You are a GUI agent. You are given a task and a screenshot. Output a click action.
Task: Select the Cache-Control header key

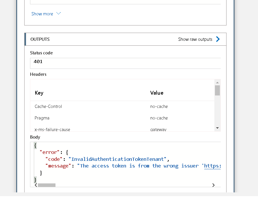pyautogui.click(x=48, y=106)
